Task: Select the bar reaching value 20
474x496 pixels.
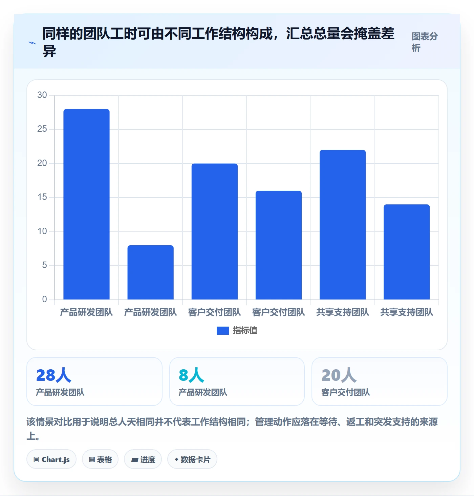Action: (215, 231)
